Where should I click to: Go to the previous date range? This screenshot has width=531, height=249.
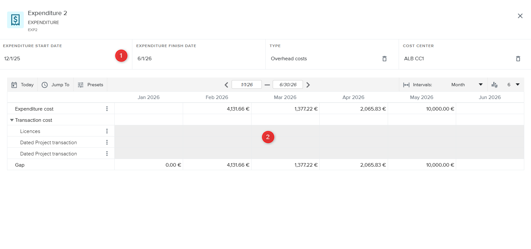click(x=226, y=85)
